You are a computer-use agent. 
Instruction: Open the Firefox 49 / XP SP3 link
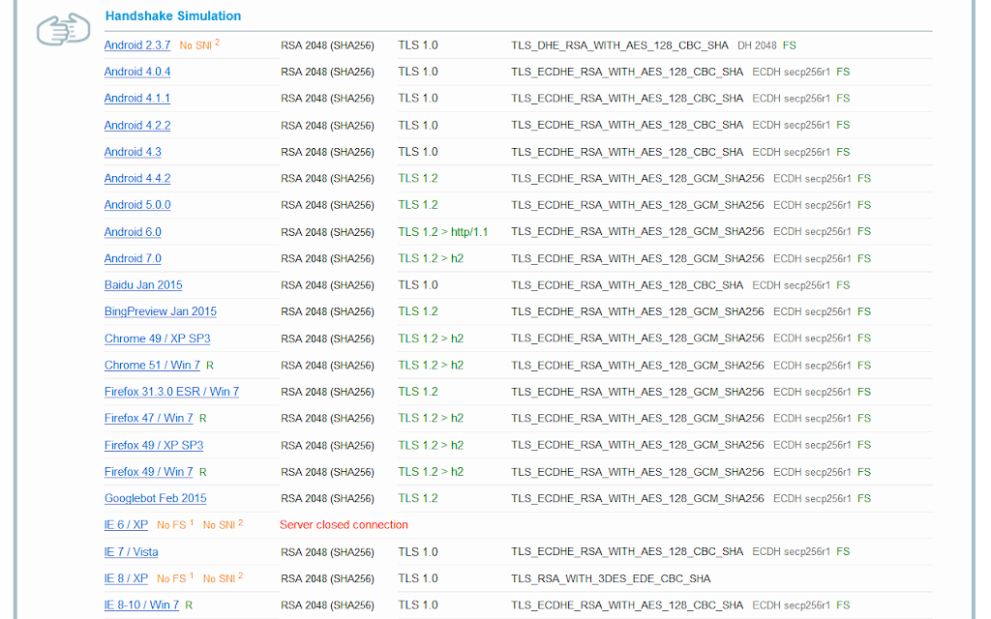pyautogui.click(x=154, y=446)
